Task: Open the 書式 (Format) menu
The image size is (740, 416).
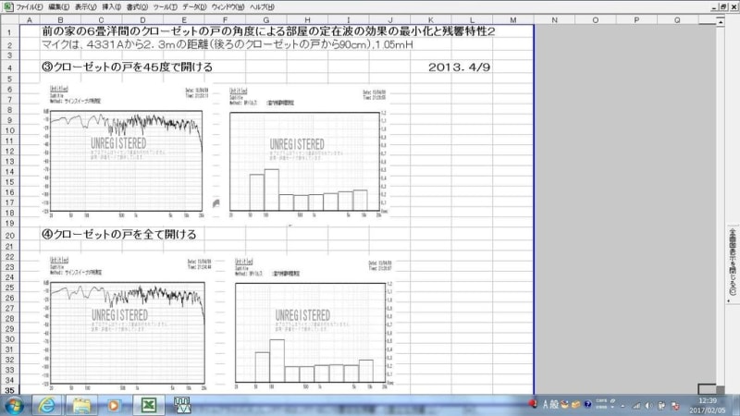Action: [137, 7]
